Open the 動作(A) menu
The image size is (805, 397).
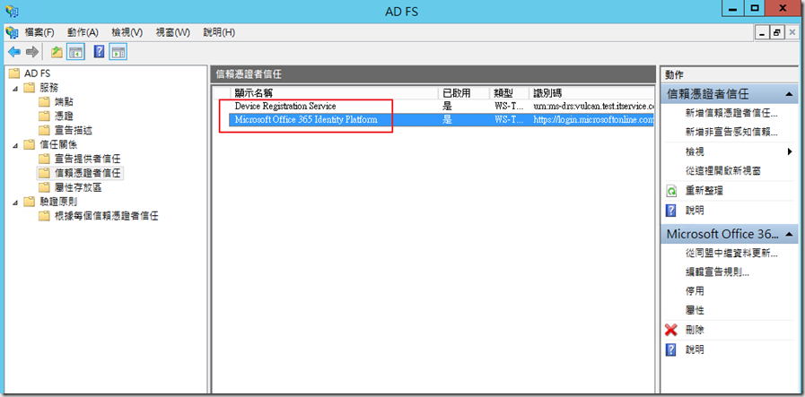[x=83, y=32]
